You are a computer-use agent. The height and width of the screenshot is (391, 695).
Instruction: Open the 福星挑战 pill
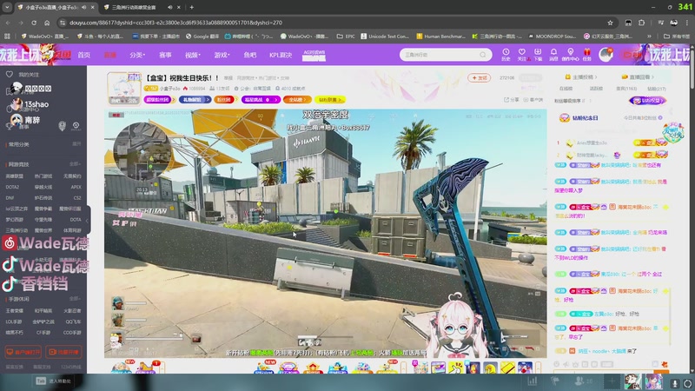261,100
